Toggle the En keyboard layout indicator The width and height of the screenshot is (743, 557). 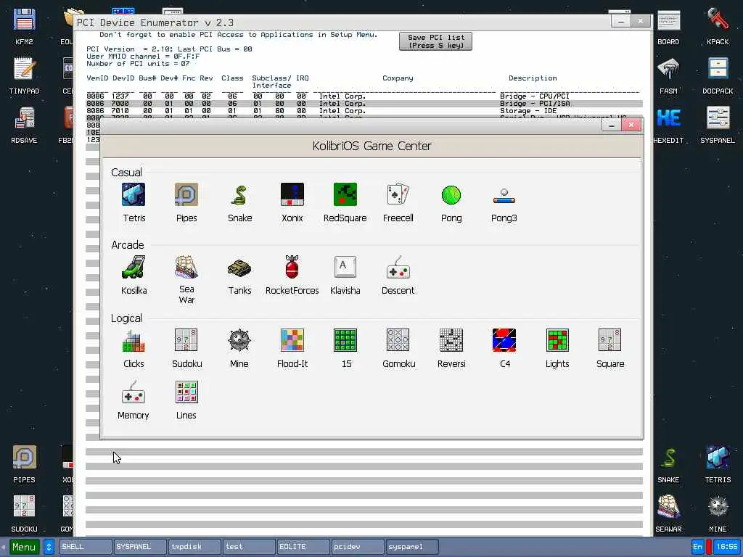tap(697, 547)
